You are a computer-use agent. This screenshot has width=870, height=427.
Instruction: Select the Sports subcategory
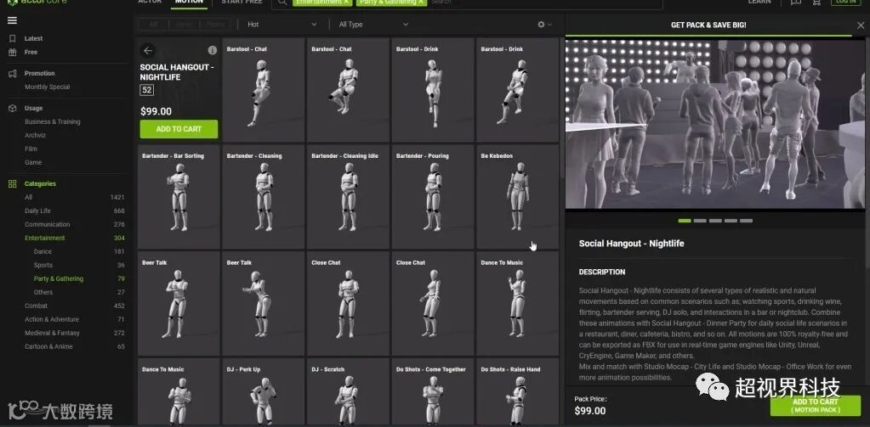(x=43, y=265)
